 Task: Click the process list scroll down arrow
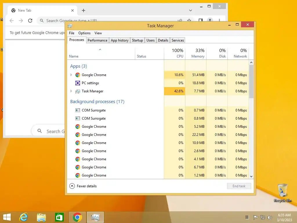pos(251,176)
